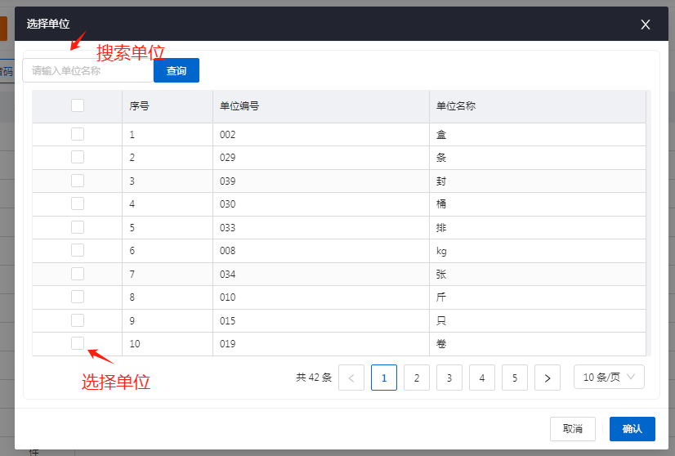This screenshot has width=675, height=456.
Task: Click the 查询 search button
Action: pos(177,71)
